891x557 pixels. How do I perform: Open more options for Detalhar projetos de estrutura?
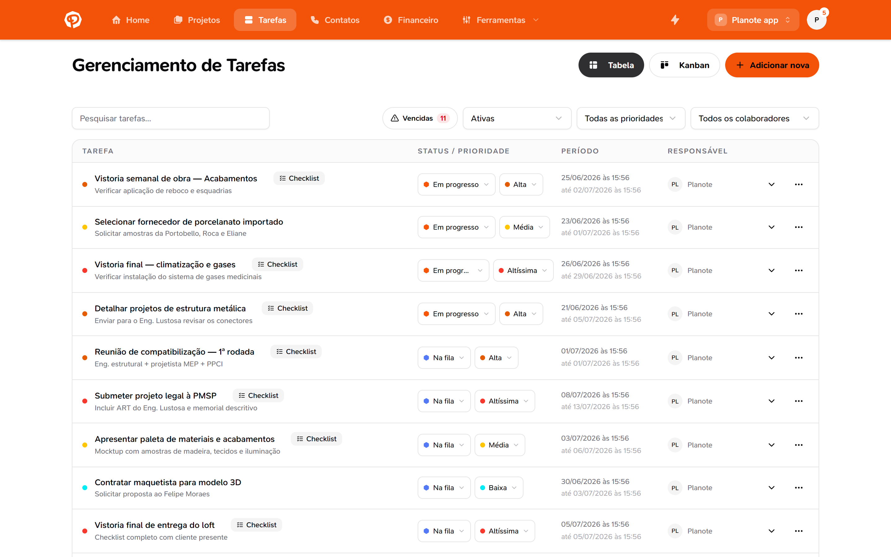tap(798, 314)
